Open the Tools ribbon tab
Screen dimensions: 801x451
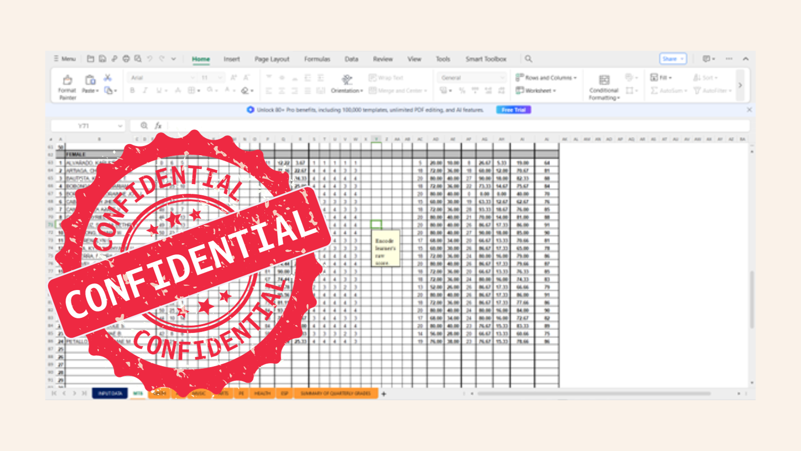pyautogui.click(x=443, y=59)
